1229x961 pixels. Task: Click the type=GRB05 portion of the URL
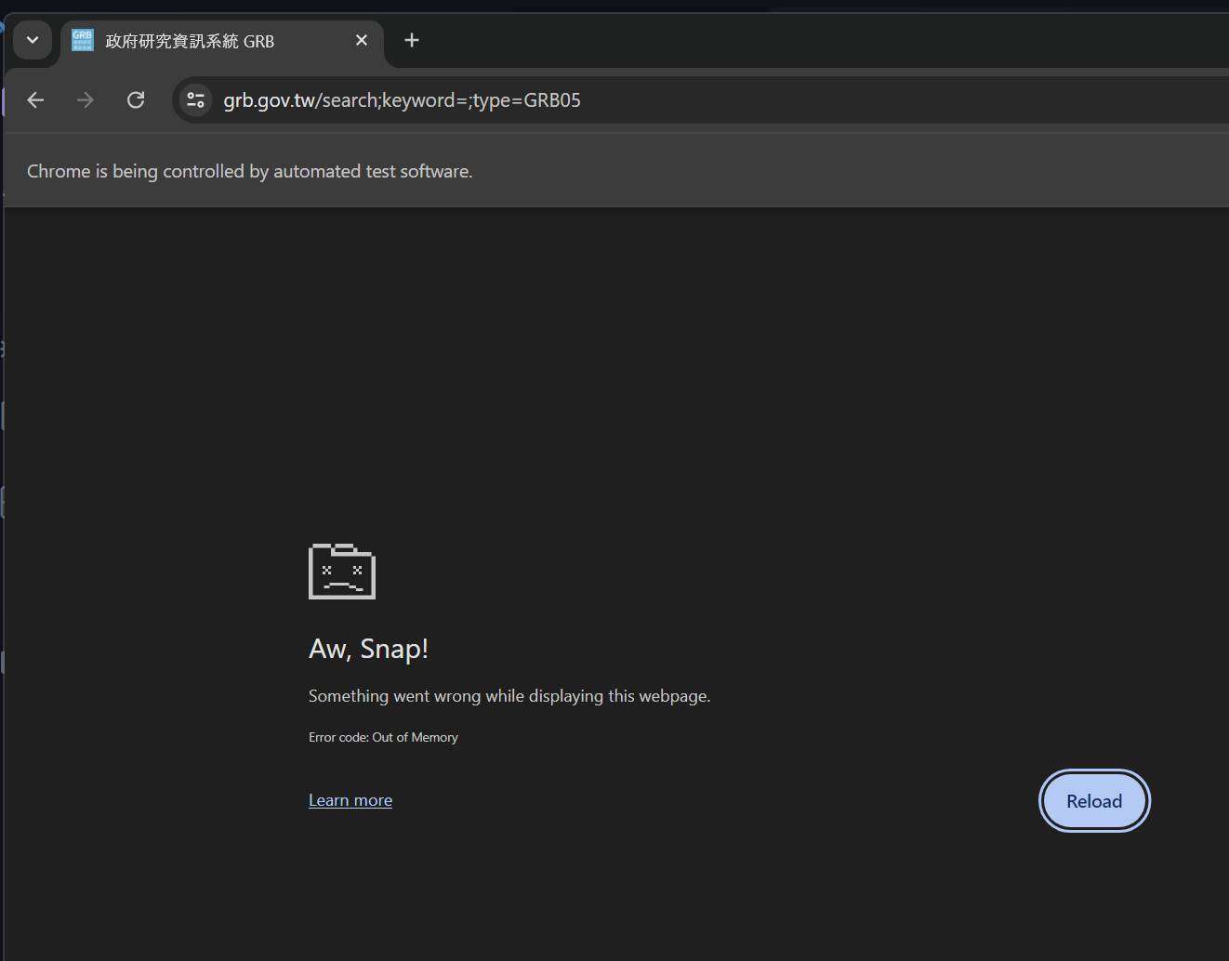coord(526,100)
